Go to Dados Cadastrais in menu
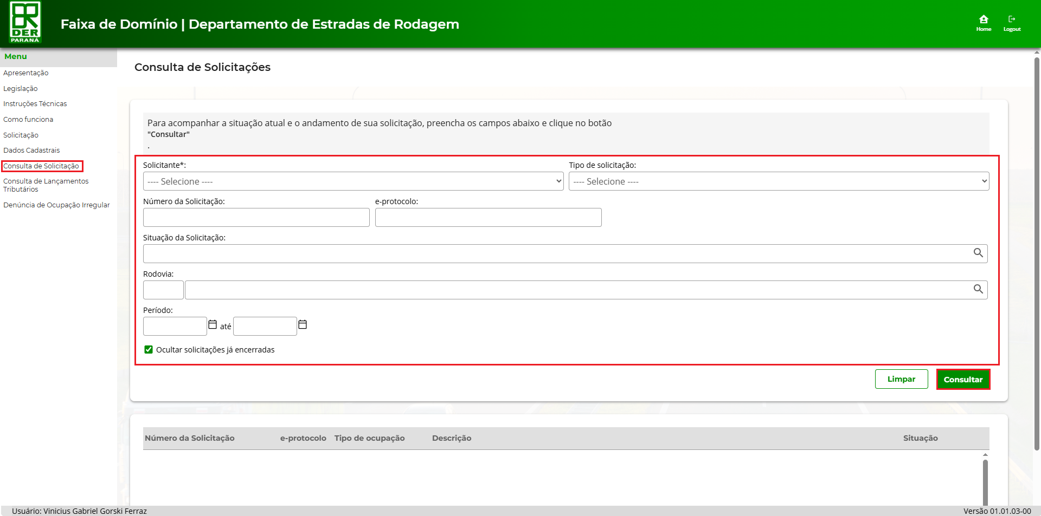Image resolution: width=1041 pixels, height=516 pixels. (x=31, y=151)
